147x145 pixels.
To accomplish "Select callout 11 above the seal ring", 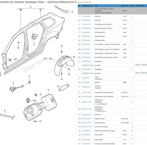I will point(29,76).
